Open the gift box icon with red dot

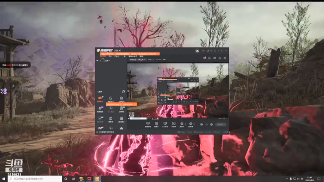coord(205,58)
